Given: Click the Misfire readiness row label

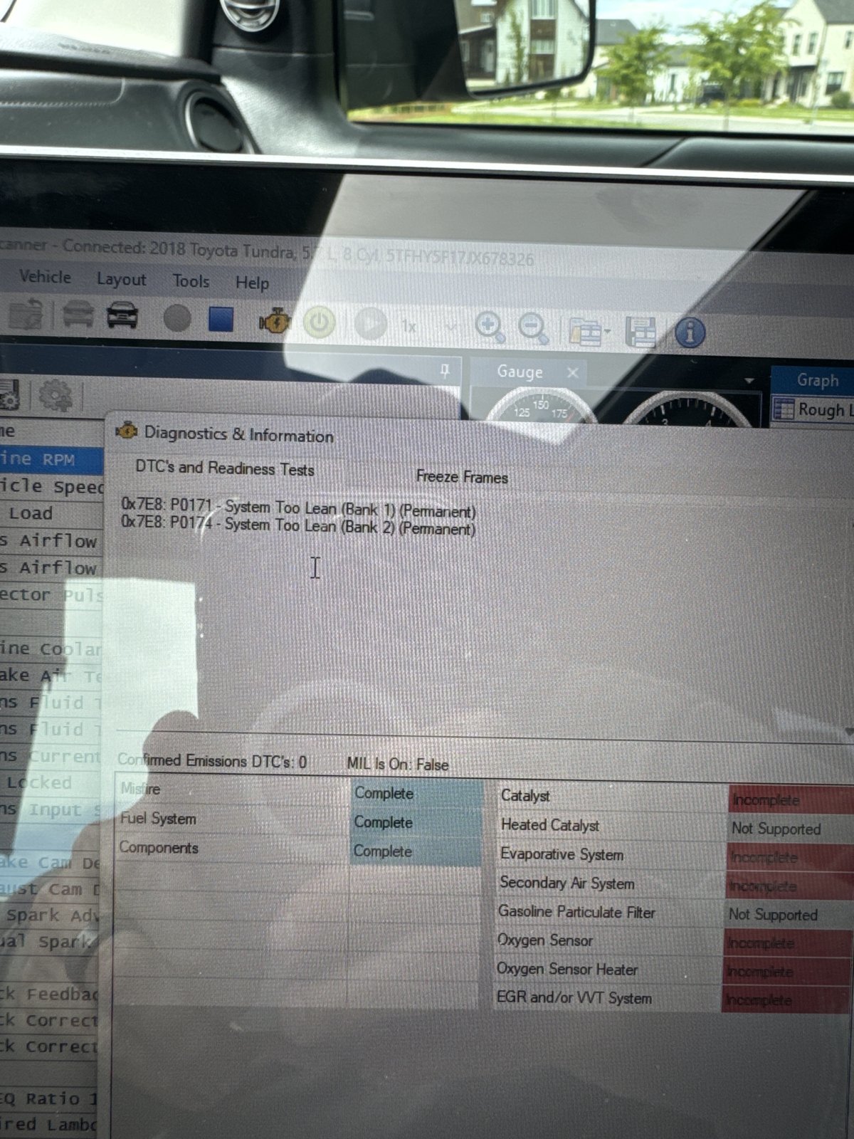Looking at the screenshot, I should pos(141,789).
